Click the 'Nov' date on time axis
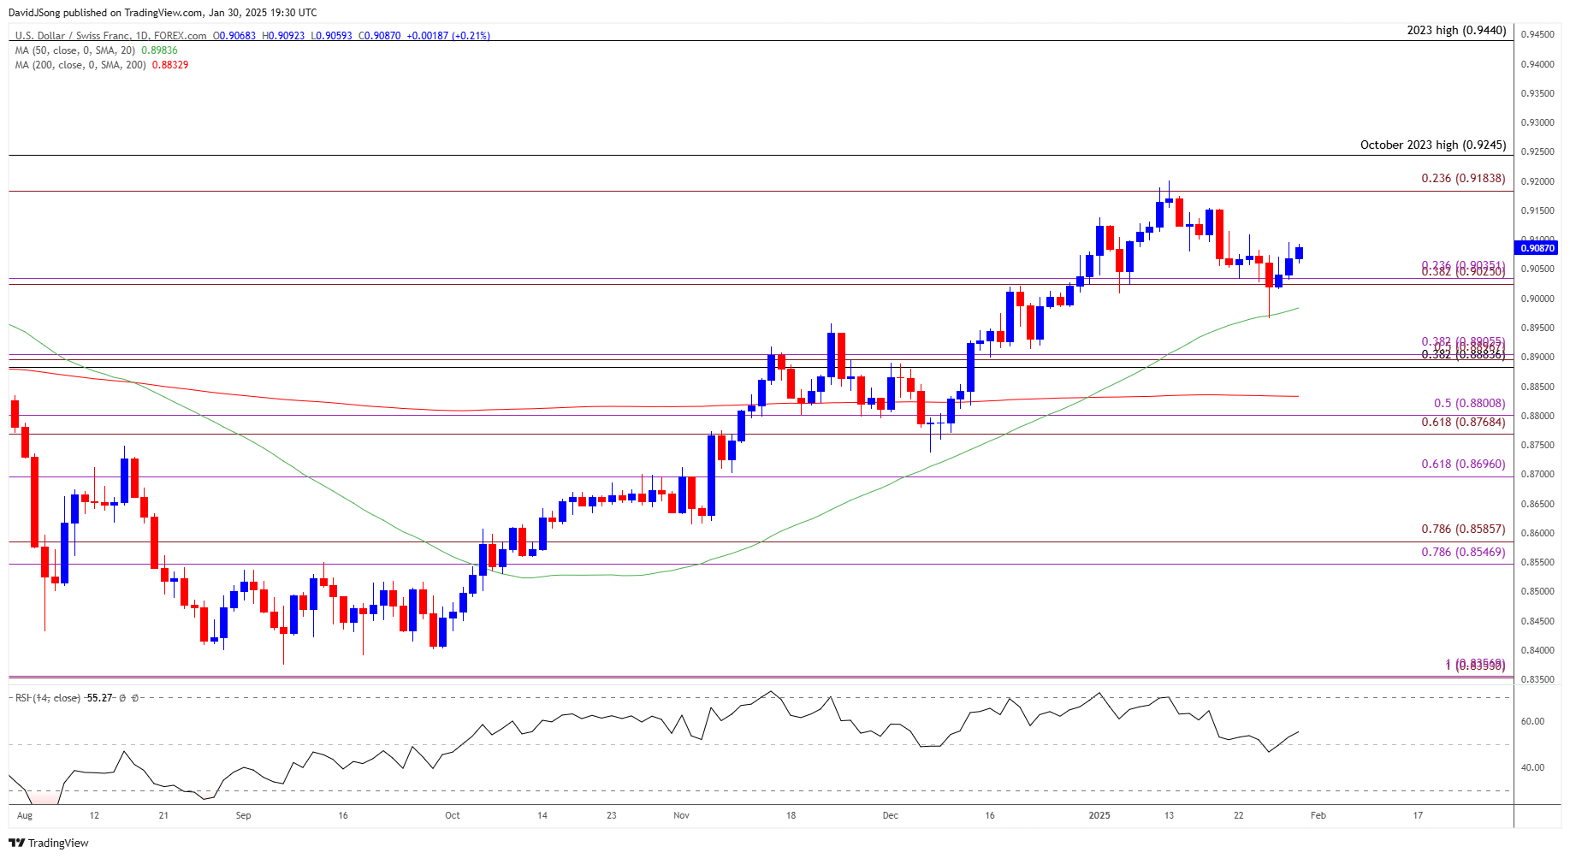 click(681, 815)
